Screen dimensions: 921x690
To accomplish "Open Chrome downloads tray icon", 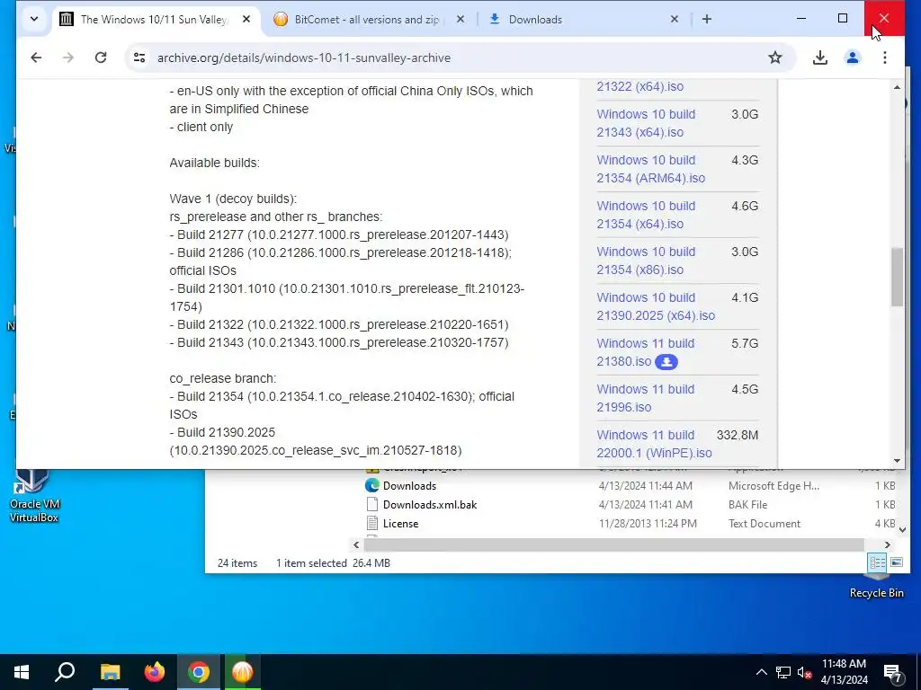I will [820, 57].
